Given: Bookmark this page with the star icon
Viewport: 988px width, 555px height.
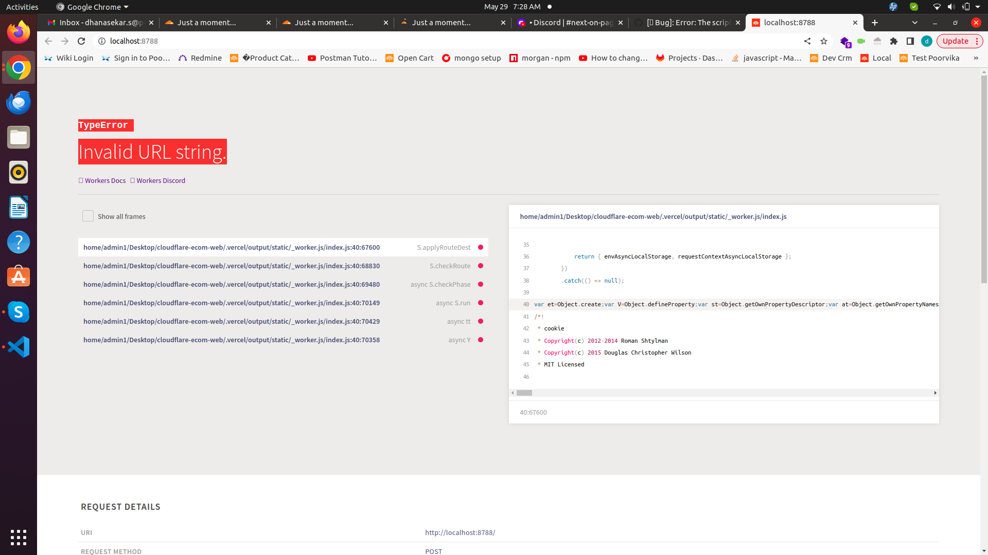Looking at the screenshot, I should tap(824, 41).
